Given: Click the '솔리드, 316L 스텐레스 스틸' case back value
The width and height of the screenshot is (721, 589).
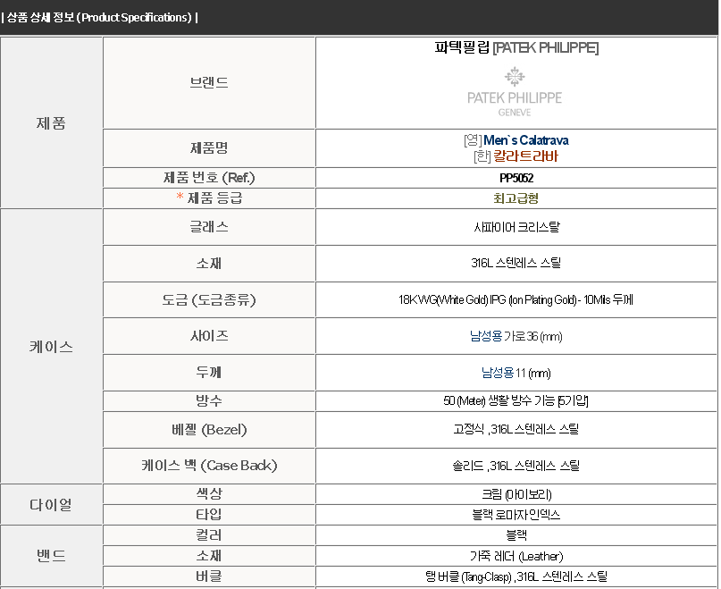Looking at the screenshot, I should [516, 466].
